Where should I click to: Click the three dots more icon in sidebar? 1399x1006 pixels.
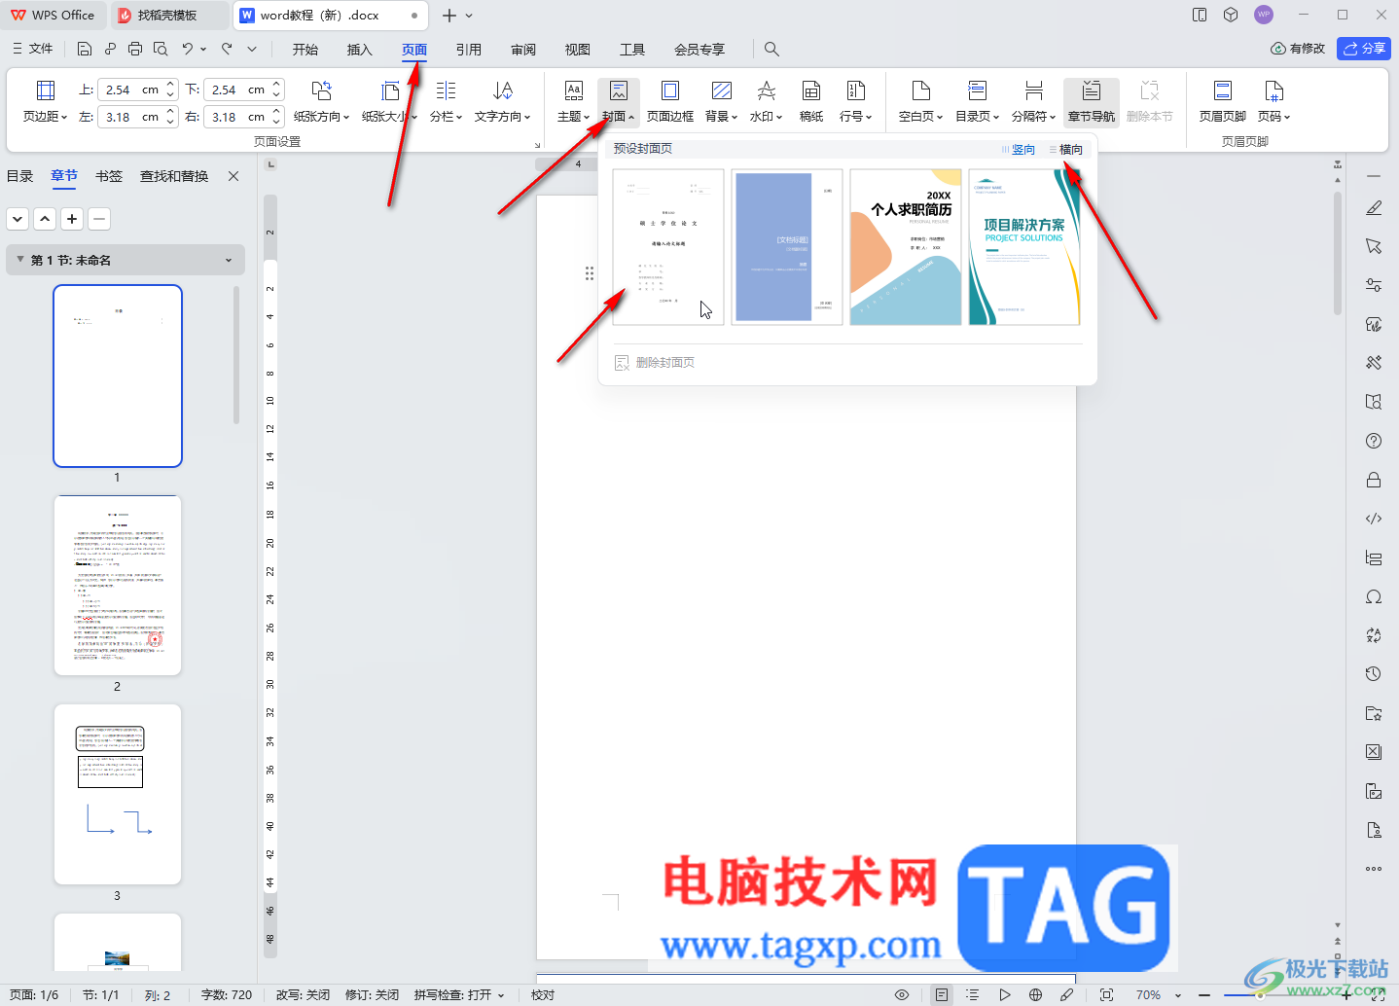(x=1374, y=869)
